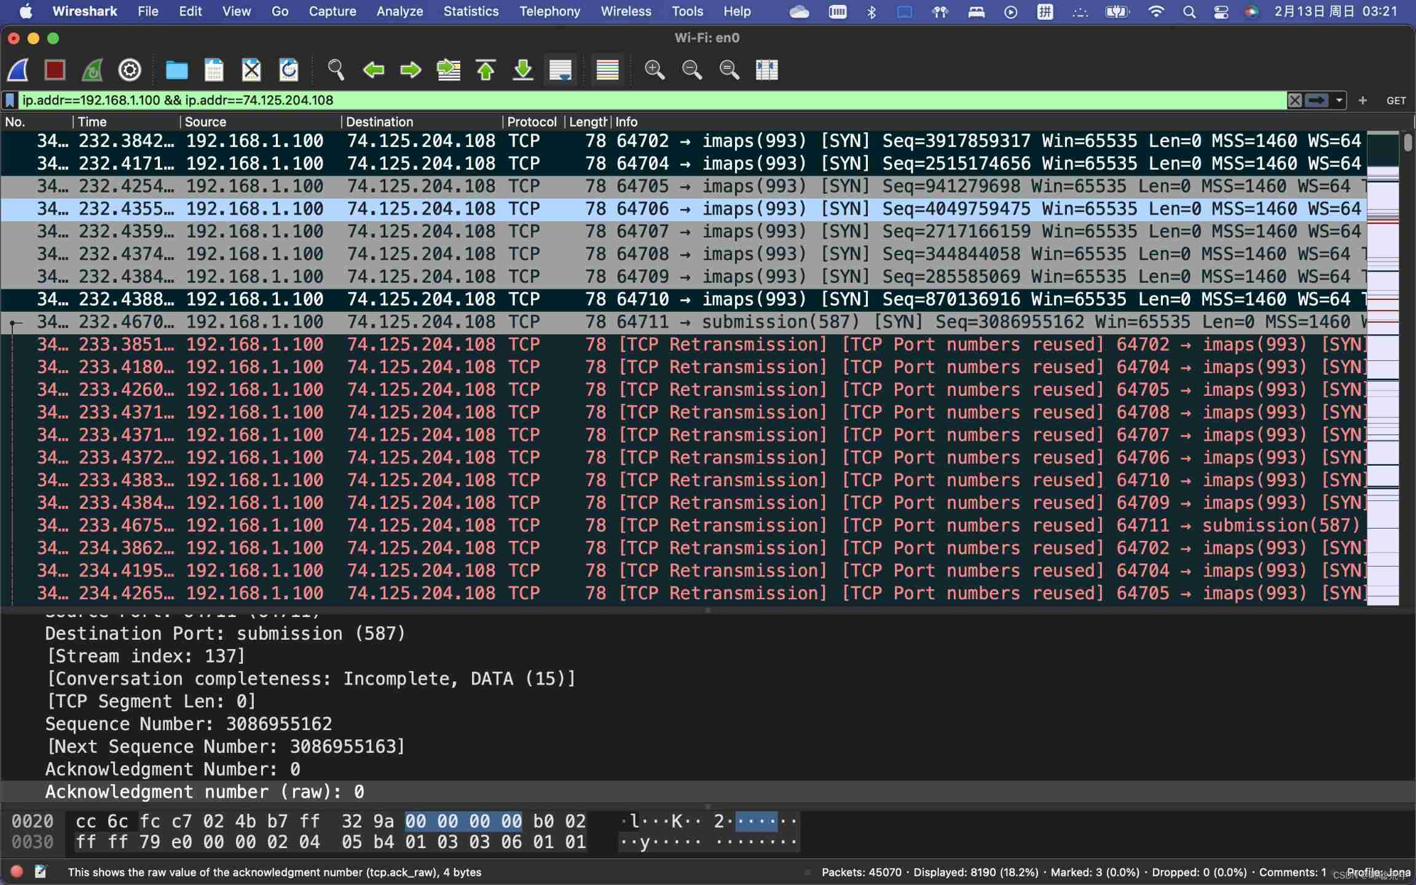1416x885 pixels.
Task: Select the SYN packet to submission(587) at 232.4670
Action: click(x=683, y=322)
